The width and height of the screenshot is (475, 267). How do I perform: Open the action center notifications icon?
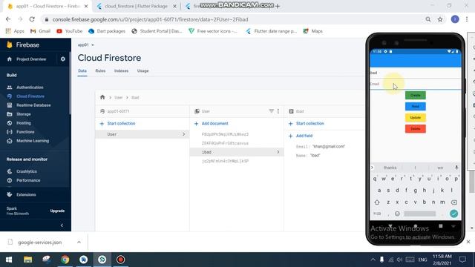tap(462, 260)
